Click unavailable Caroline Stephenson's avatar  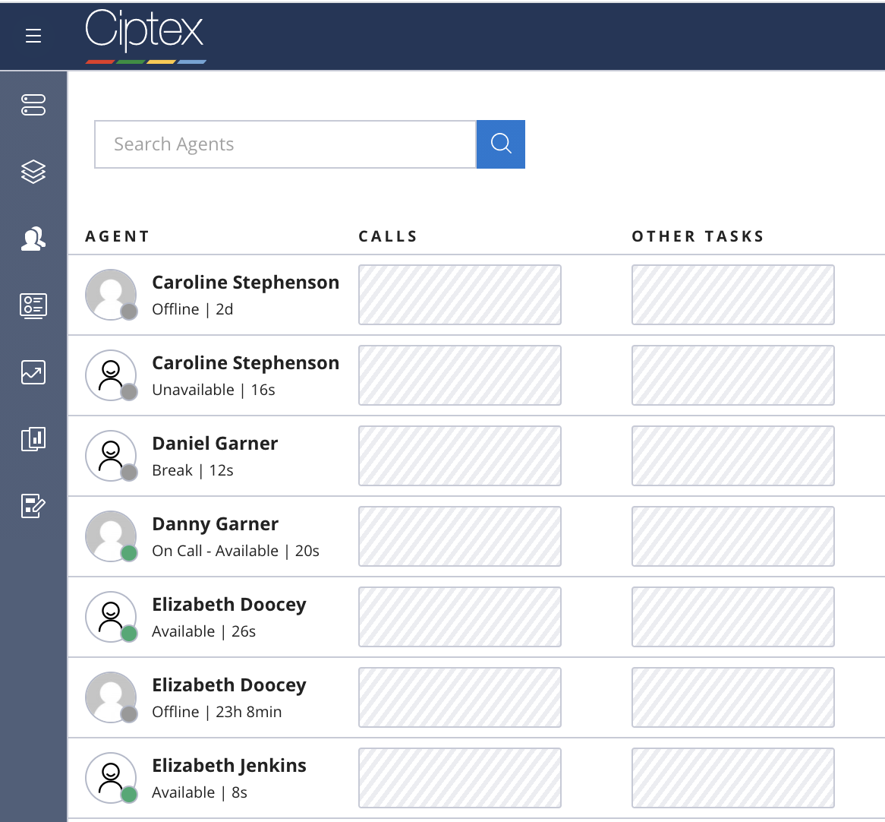pyautogui.click(x=111, y=375)
